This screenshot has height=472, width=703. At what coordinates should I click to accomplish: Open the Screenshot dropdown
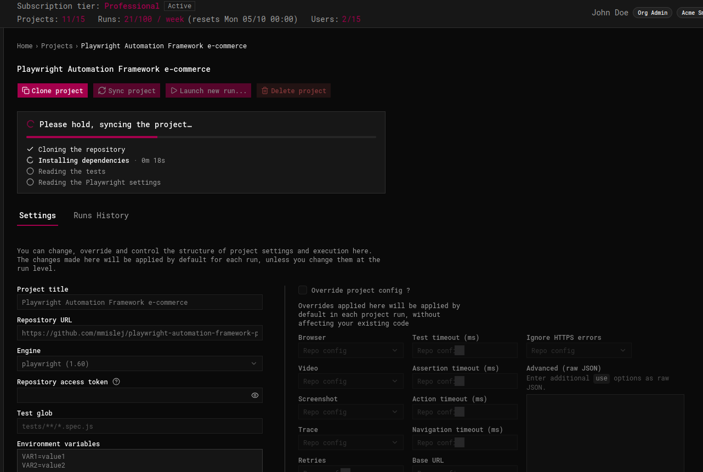(351, 412)
